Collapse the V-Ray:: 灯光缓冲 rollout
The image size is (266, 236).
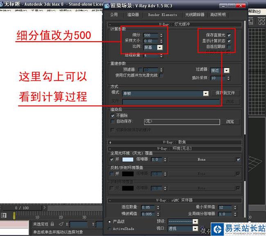tap(175, 24)
